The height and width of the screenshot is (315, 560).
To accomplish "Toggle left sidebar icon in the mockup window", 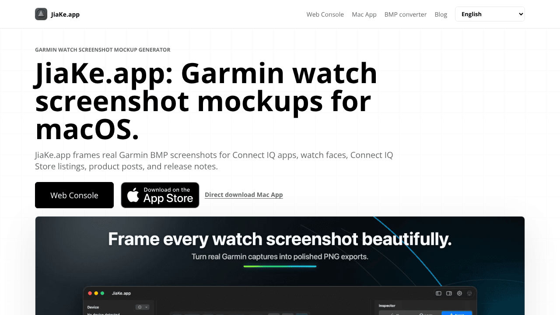I will pos(438,293).
